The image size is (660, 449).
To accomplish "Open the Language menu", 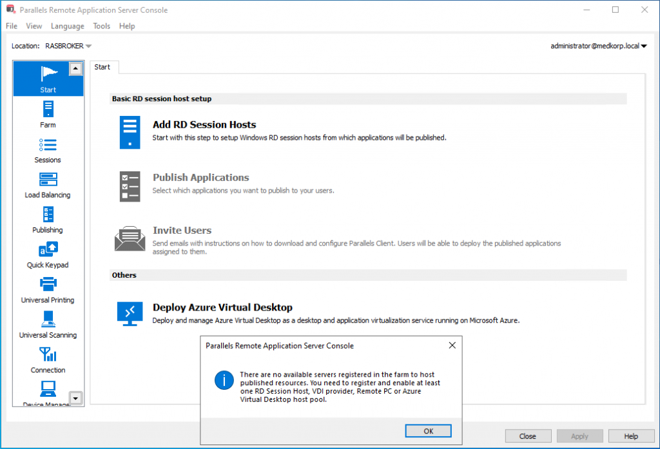I will pyautogui.click(x=67, y=26).
